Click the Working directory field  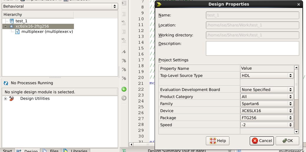pos(252,35)
